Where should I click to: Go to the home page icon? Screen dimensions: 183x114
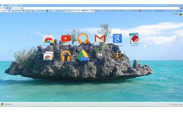click(x=10, y=8)
